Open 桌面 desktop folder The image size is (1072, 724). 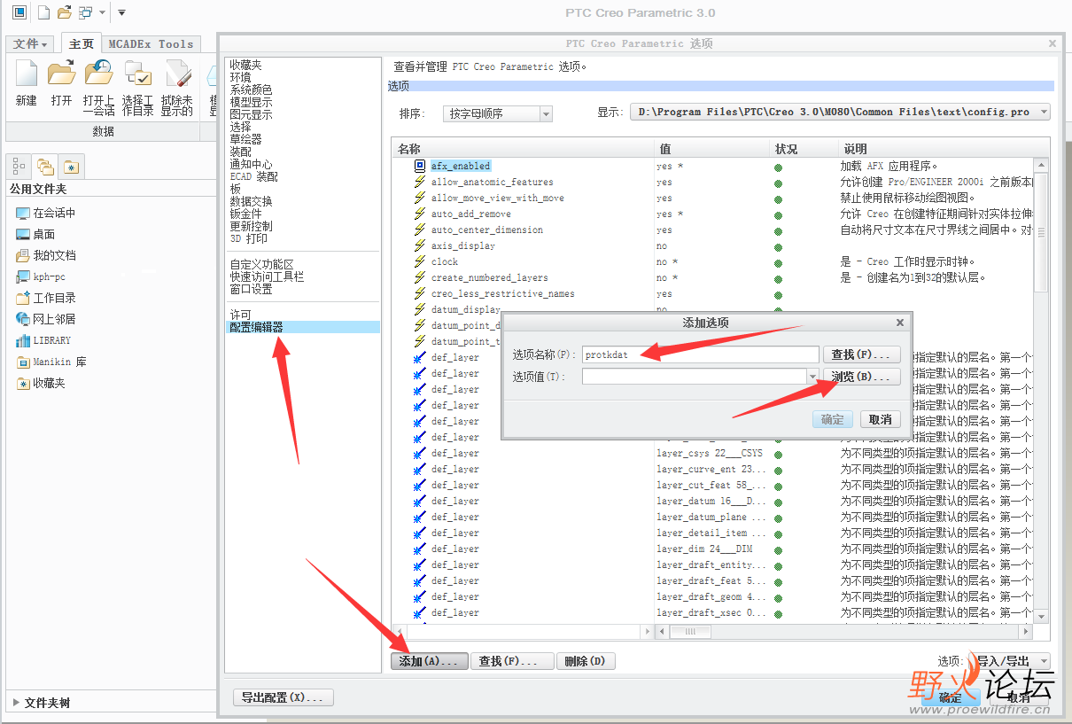click(x=36, y=234)
